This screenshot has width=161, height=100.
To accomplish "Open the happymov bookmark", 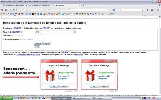I will pos(103,14).
